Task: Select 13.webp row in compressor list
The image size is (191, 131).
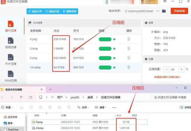Action: (x=84, y=67)
